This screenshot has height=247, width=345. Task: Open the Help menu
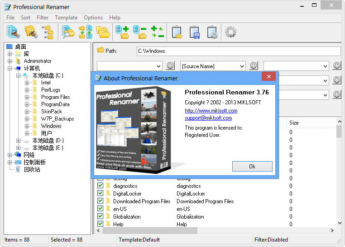pyautogui.click(x=115, y=18)
